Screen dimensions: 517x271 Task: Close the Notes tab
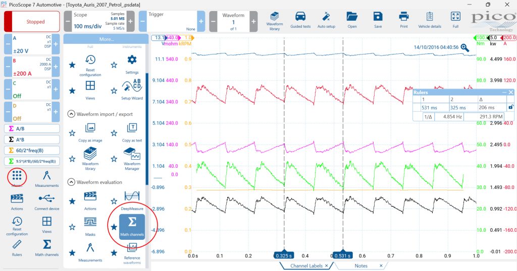381,266
